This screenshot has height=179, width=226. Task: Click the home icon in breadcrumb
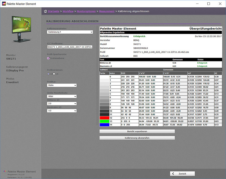pos(45,11)
